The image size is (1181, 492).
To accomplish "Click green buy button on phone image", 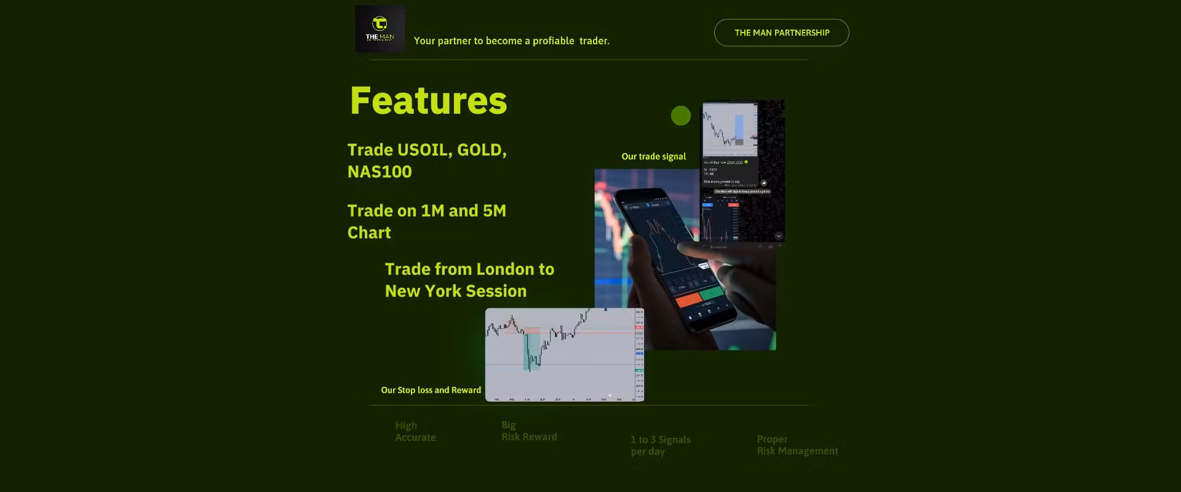I will [x=712, y=292].
